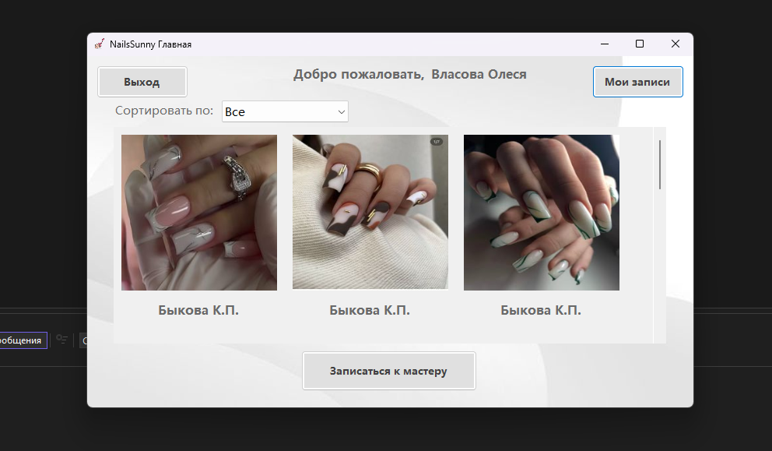The image size is (772, 451).
Task: Click the Сортировать по: label
Action: (164, 111)
